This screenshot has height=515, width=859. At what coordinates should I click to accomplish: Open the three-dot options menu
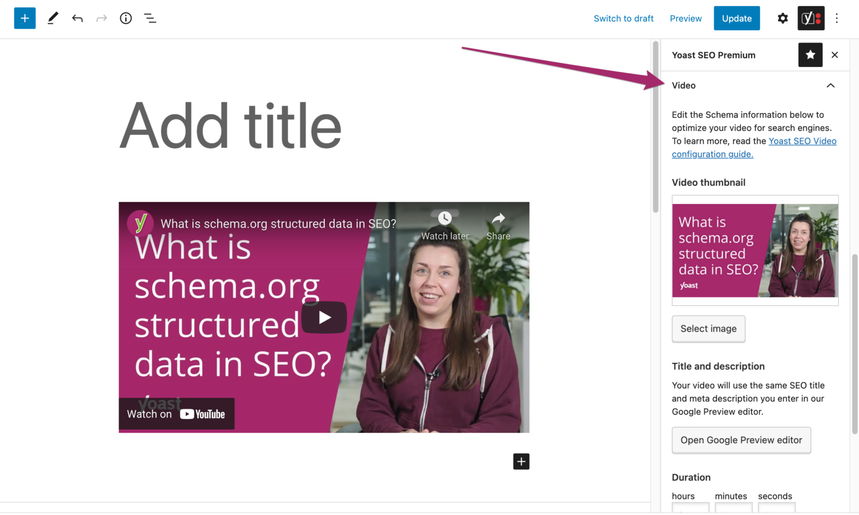(x=837, y=18)
